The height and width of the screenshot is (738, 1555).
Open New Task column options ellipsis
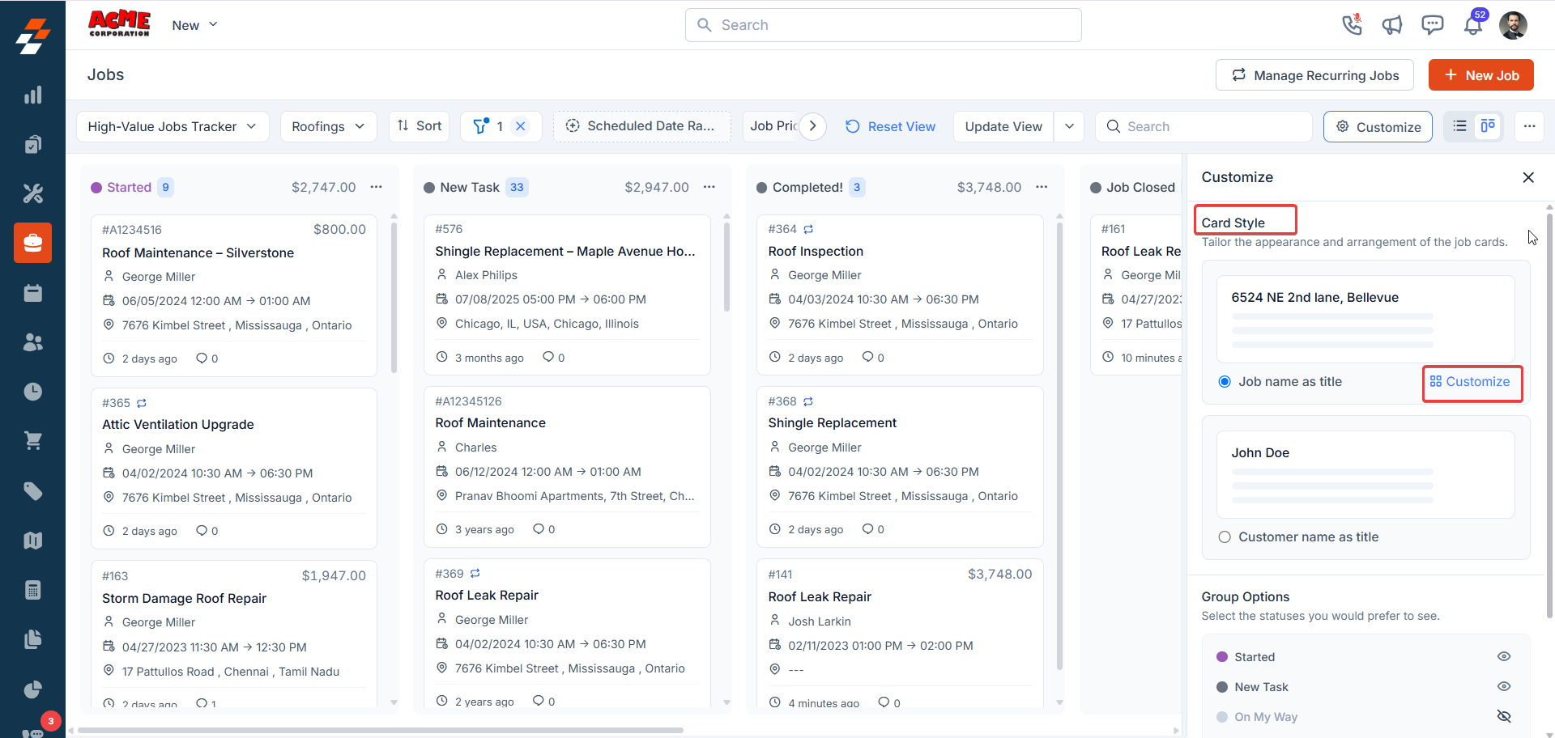click(x=709, y=187)
